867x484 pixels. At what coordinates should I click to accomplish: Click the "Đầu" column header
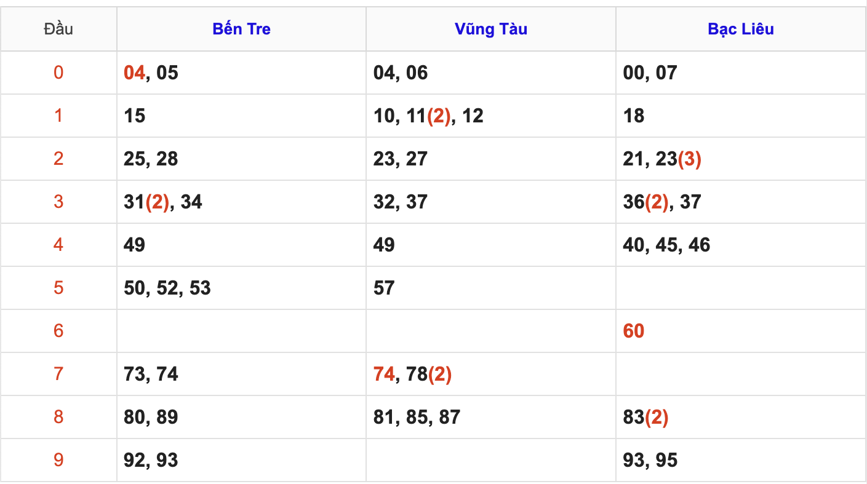point(58,29)
